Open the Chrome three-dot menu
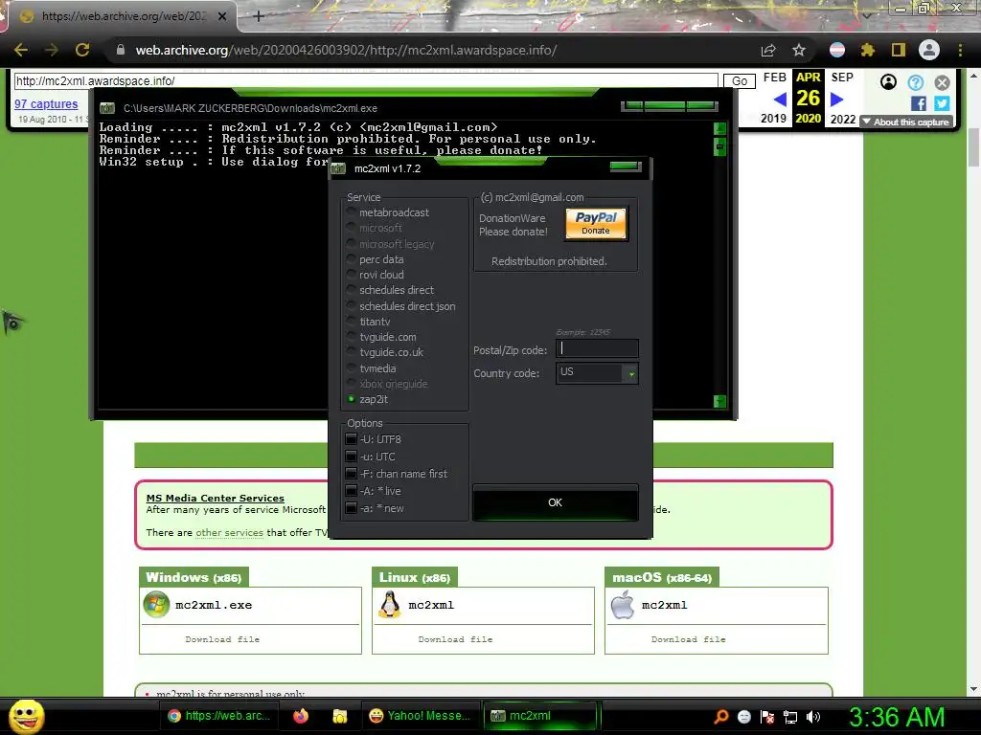This screenshot has height=735, width=981. [x=960, y=50]
